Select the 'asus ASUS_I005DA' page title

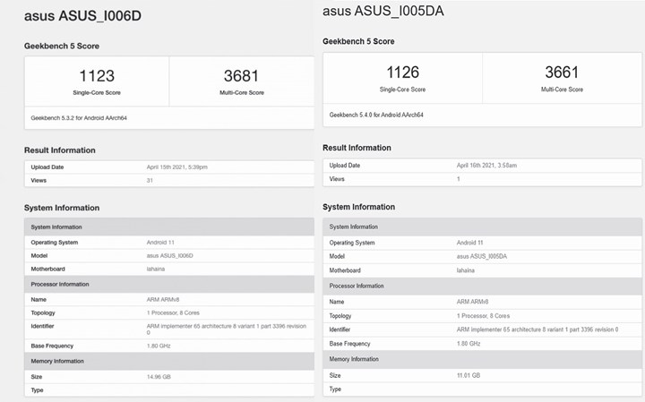point(383,11)
